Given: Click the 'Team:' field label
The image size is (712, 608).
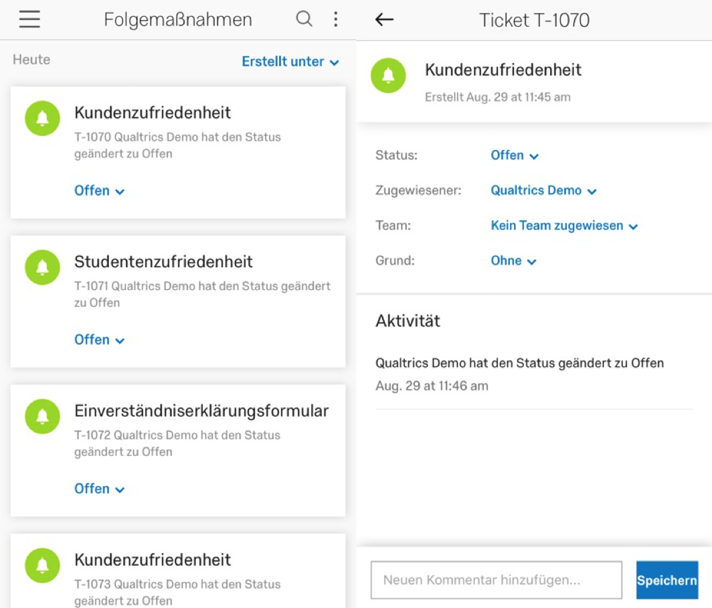Looking at the screenshot, I should (x=393, y=226).
